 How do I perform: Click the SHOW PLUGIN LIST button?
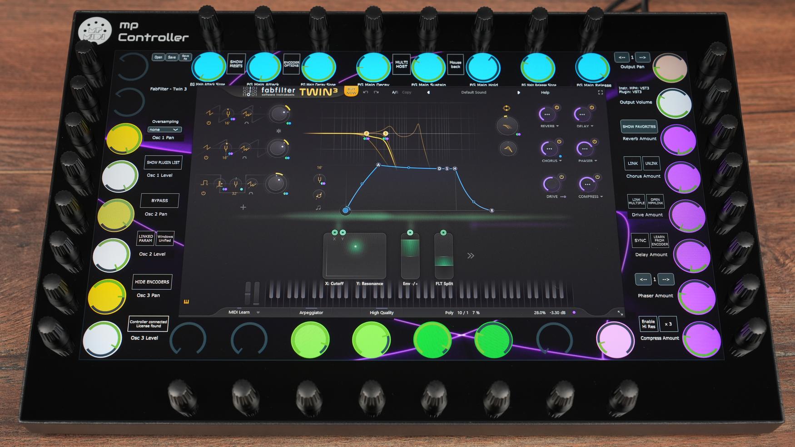click(163, 162)
